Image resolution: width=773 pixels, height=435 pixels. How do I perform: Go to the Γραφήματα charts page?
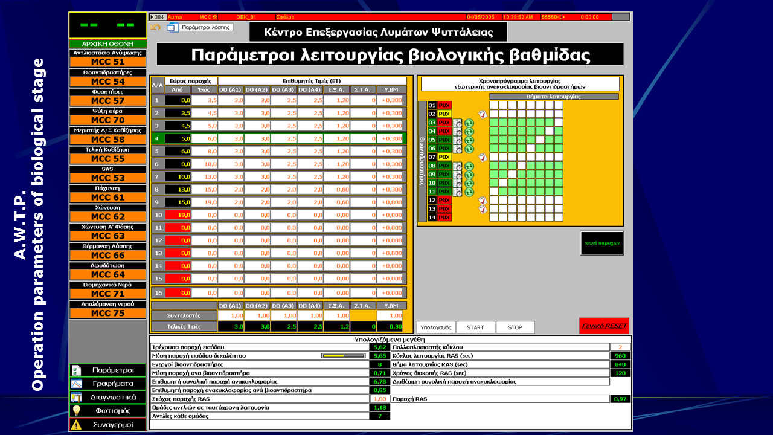pyautogui.click(x=107, y=384)
